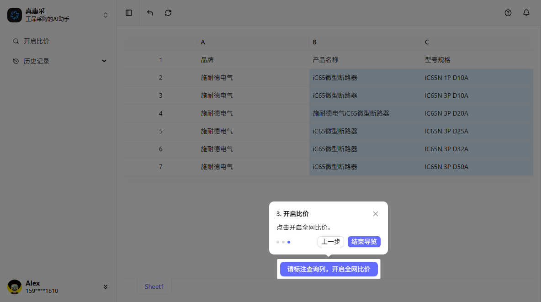Screen dimensions: 541x302
Task: Open notifications via the bell icon
Action: (x=526, y=13)
